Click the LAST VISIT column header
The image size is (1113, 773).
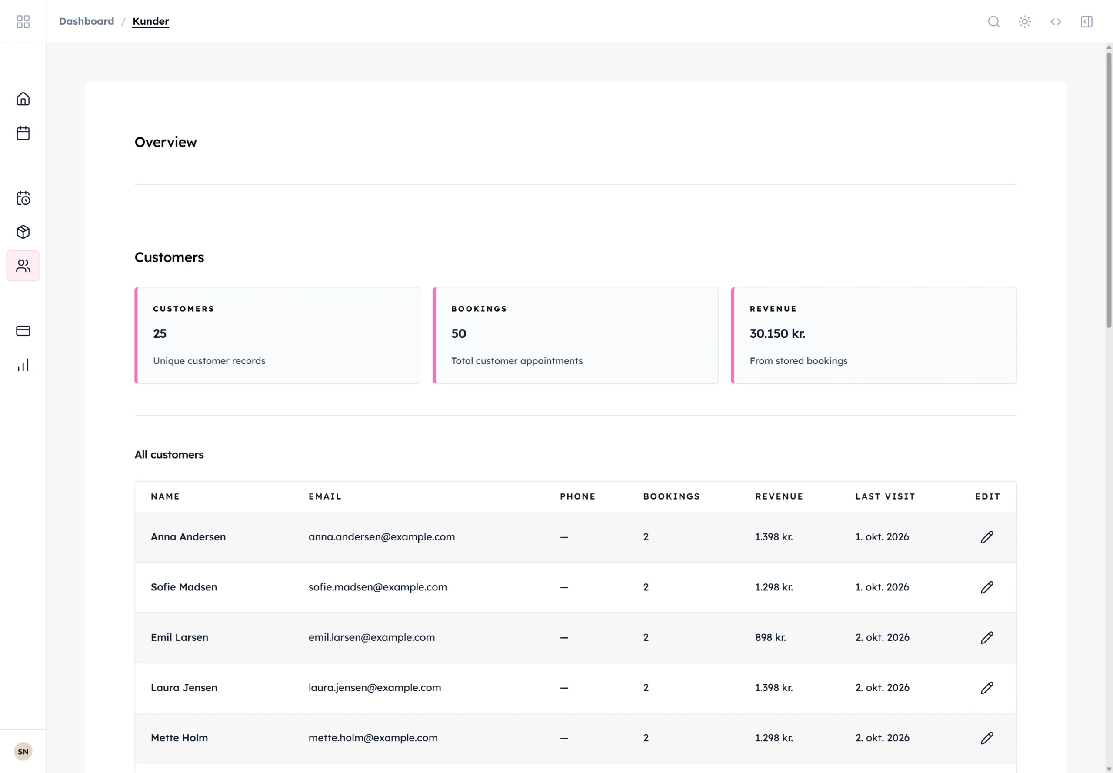(885, 496)
